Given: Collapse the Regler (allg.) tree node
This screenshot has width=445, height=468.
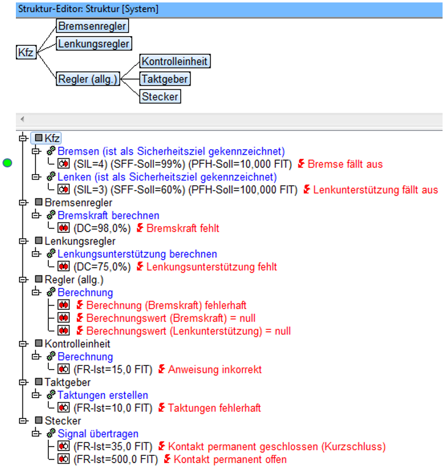Looking at the screenshot, I should pyautogui.click(x=23, y=279).
